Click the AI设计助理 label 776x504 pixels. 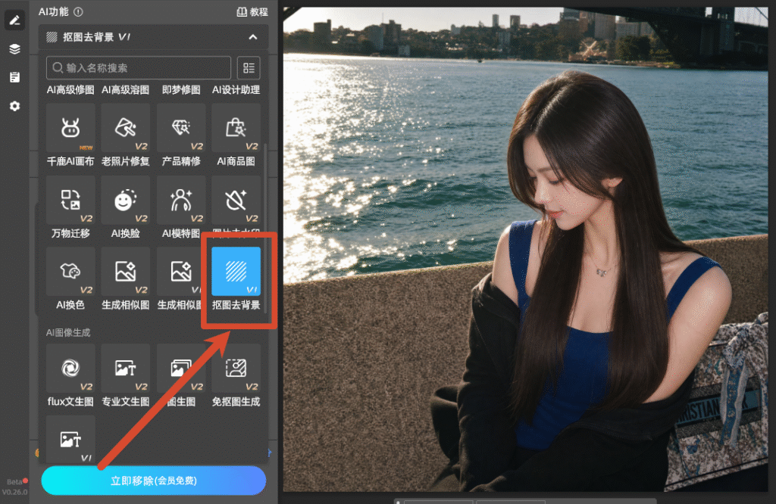click(236, 90)
